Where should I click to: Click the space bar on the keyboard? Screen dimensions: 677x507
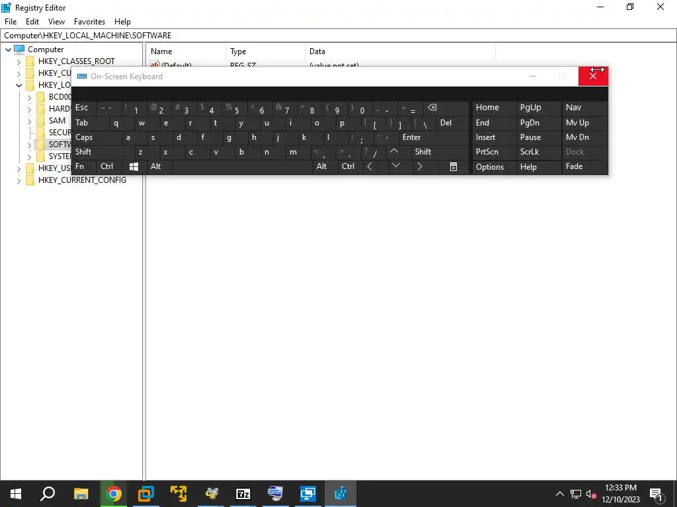[x=242, y=167]
